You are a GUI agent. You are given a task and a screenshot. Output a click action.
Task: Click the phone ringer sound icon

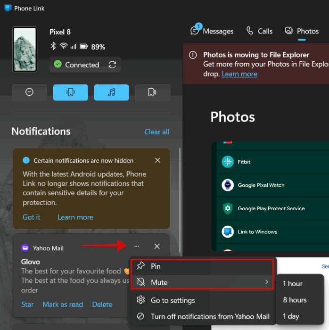coord(152,92)
